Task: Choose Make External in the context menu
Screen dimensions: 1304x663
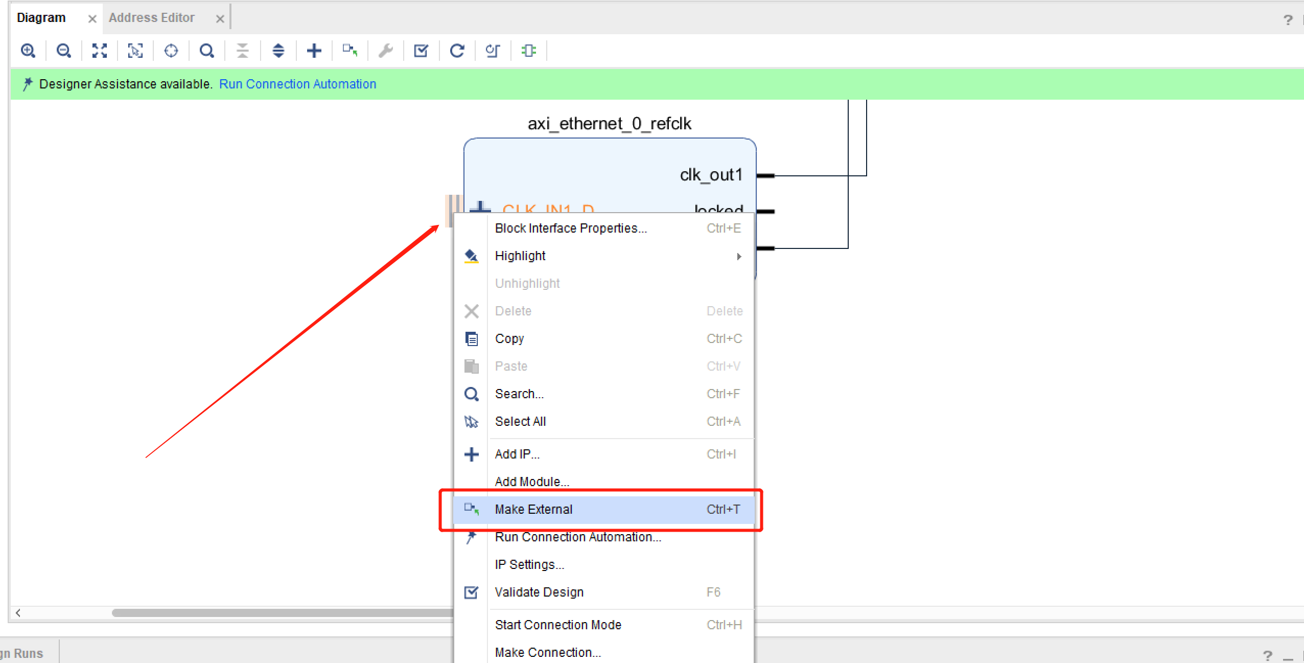Action: [603, 509]
